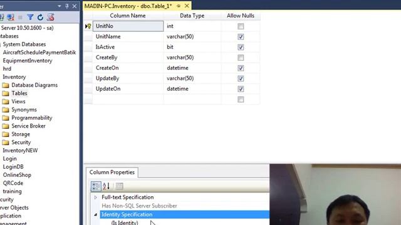Uncheck Allow Nulls for UnitName
This screenshot has height=225, width=401.
point(241,37)
